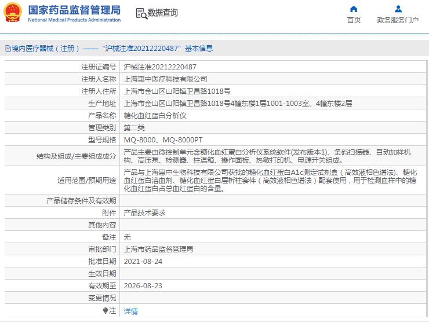
Task: Click the document icon before 境内医疗器械
Action: [8, 49]
